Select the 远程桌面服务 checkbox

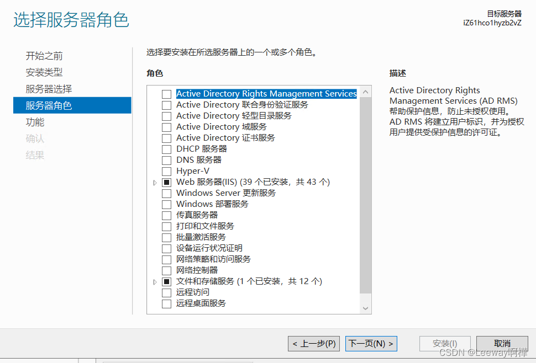pyautogui.click(x=166, y=303)
